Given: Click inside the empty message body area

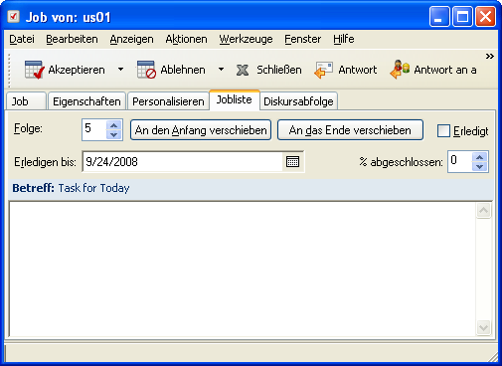Looking at the screenshot, I should (x=243, y=269).
